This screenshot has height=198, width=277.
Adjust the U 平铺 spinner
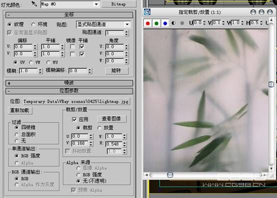pos(62,47)
